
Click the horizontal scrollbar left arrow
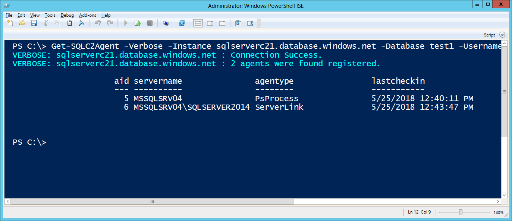7,201
